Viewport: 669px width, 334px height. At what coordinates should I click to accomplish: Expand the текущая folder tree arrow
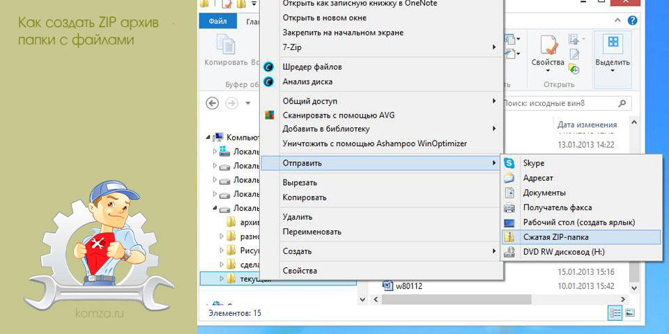221,278
